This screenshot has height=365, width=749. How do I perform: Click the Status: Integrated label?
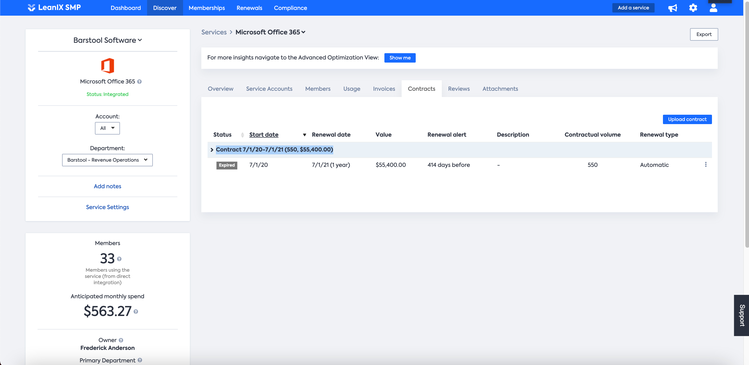pos(107,94)
